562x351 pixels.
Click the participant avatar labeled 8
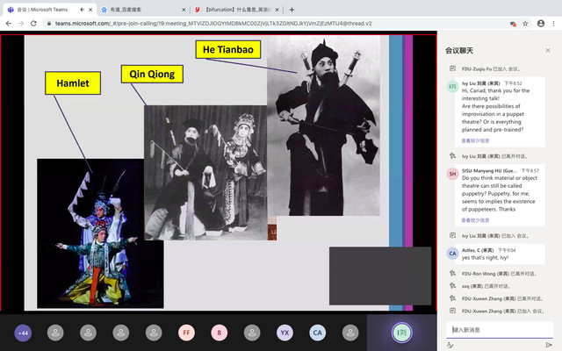pyautogui.click(x=219, y=333)
